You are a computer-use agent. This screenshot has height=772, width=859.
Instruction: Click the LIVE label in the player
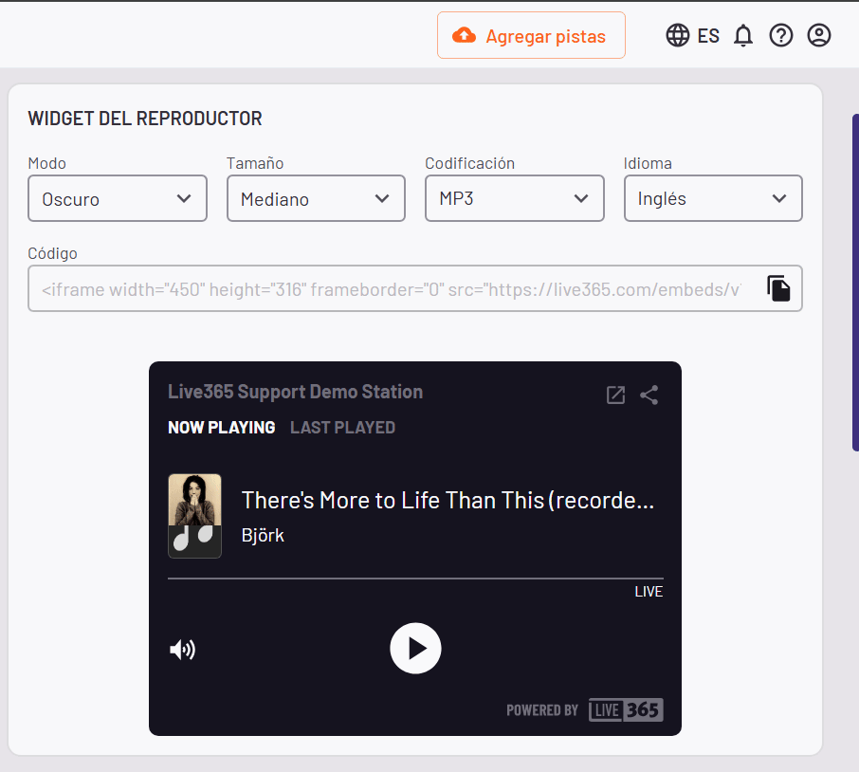point(649,592)
